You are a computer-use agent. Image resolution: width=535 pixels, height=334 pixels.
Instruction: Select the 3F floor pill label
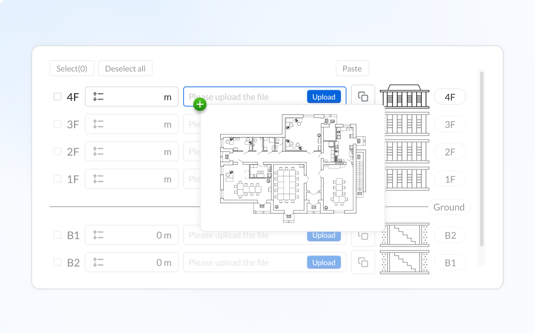point(450,125)
